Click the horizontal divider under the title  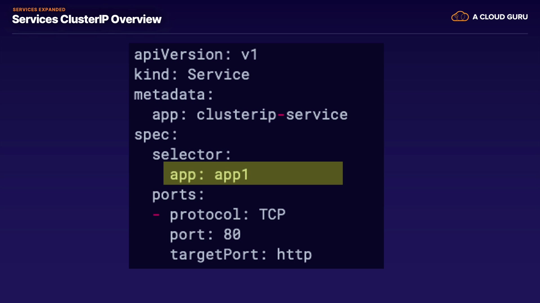tap(270, 34)
